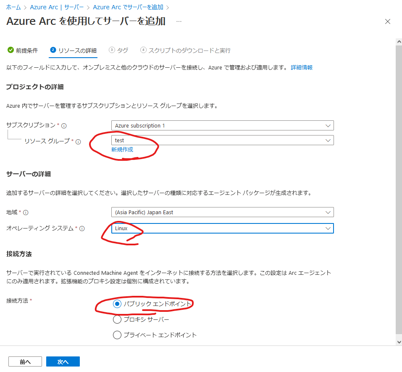Click info icon next to サブスクリプション

[64, 126]
